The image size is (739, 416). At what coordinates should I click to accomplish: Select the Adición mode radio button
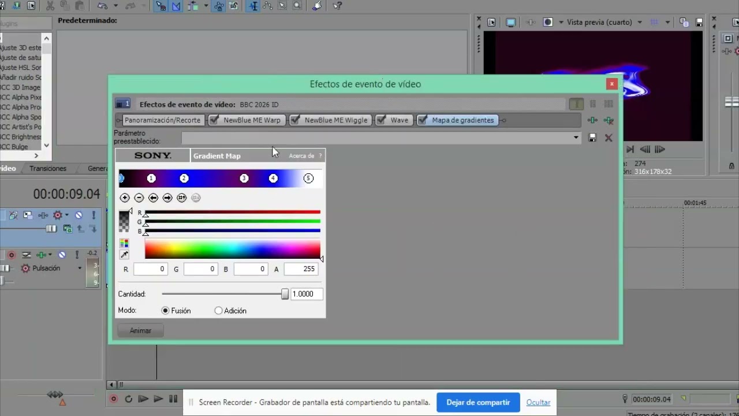218,311
